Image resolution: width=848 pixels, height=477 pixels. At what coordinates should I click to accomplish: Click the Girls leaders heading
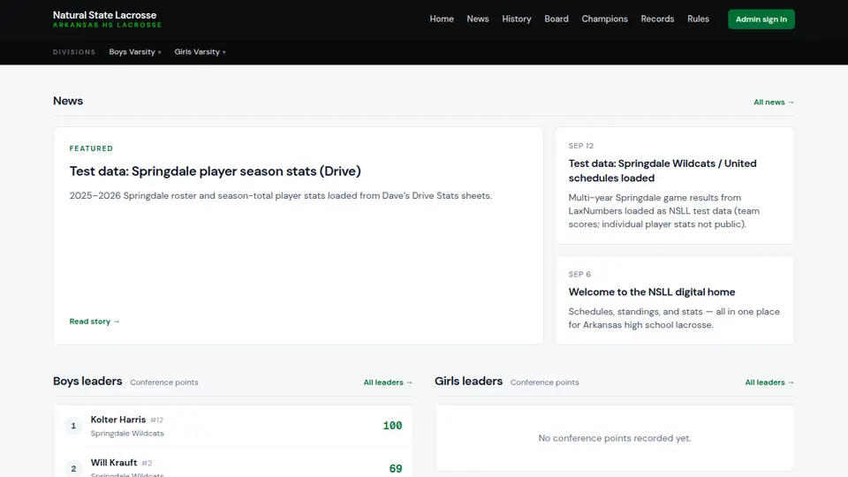click(468, 382)
